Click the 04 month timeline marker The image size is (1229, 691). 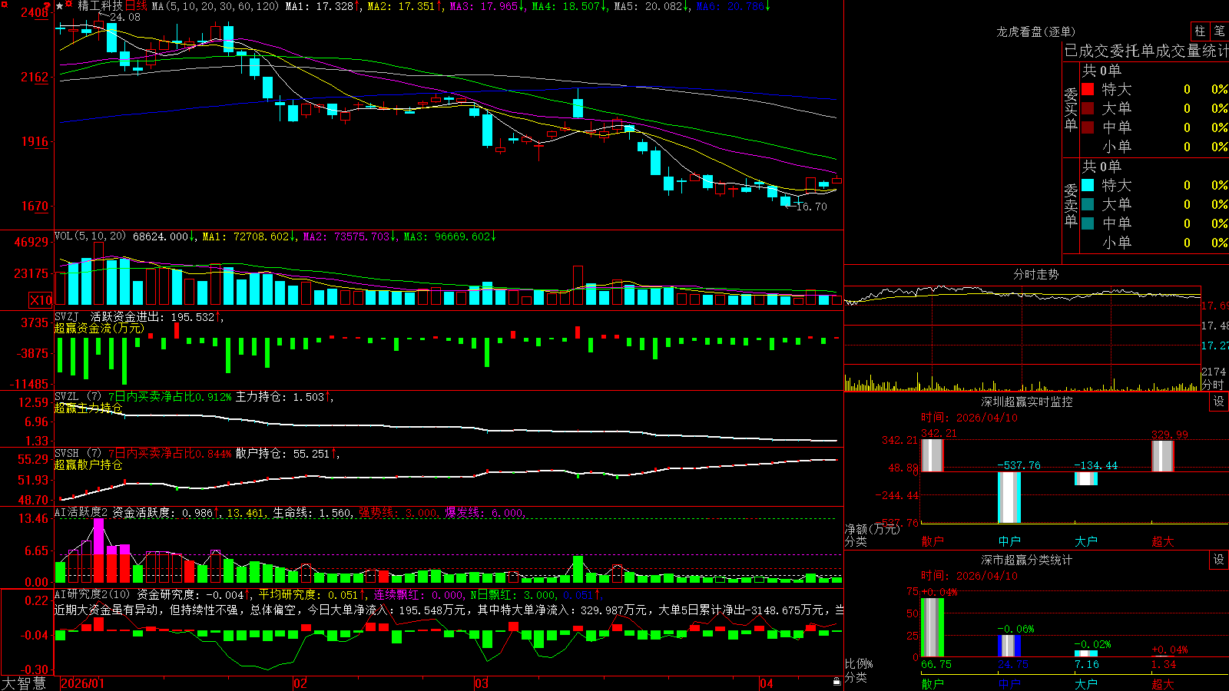pyautogui.click(x=766, y=683)
